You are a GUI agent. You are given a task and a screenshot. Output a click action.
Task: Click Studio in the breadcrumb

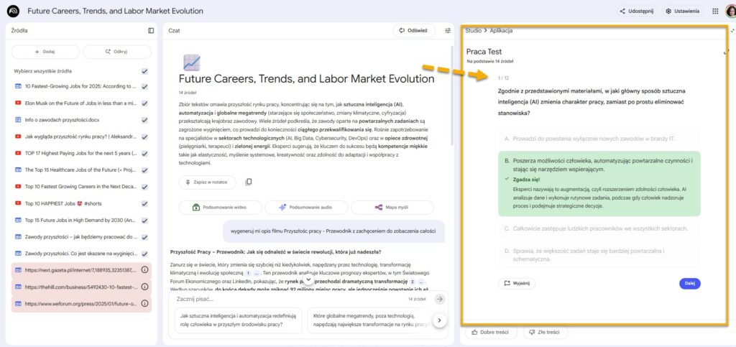(x=473, y=31)
